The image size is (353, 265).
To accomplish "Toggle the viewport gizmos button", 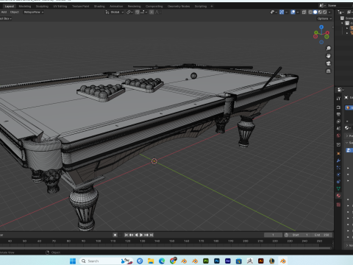I will [282, 12].
